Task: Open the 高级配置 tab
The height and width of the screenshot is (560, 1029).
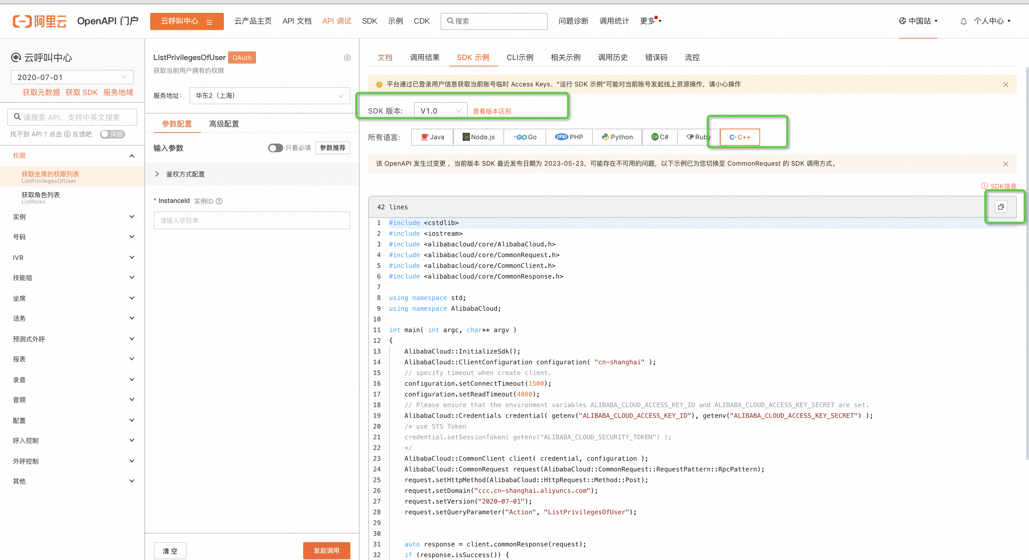Action: 224,124
